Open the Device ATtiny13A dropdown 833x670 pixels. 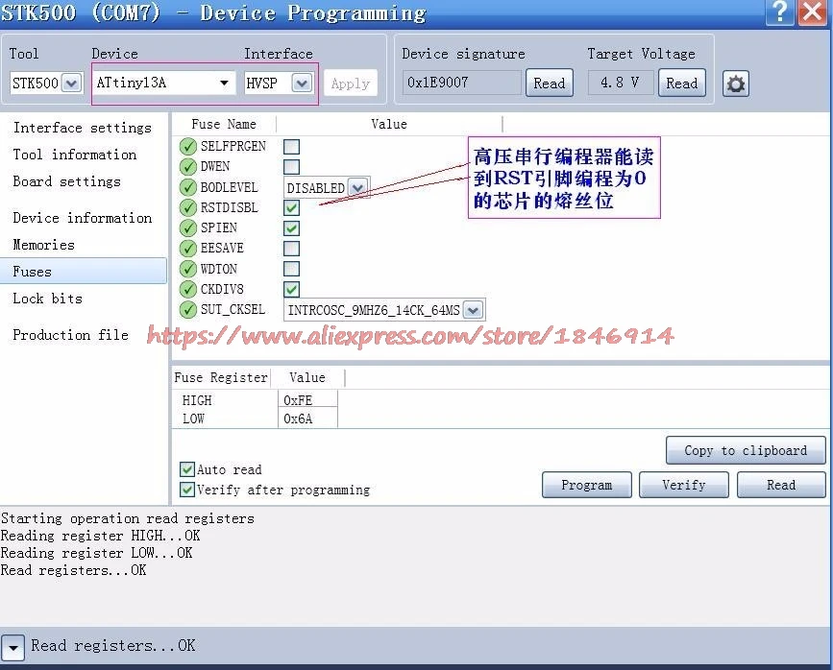224,84
